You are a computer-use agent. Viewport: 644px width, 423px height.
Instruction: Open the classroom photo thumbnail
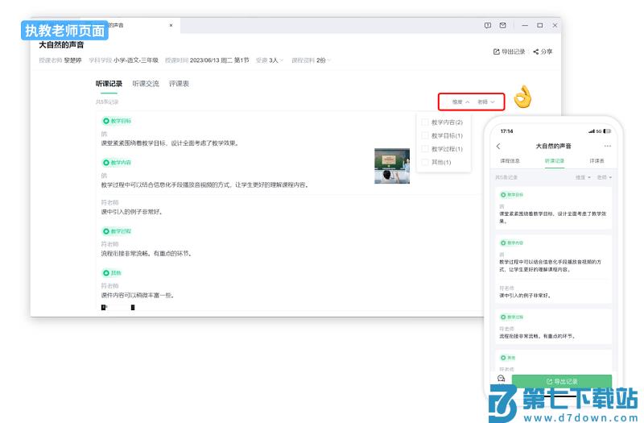(x=392, y=166)
